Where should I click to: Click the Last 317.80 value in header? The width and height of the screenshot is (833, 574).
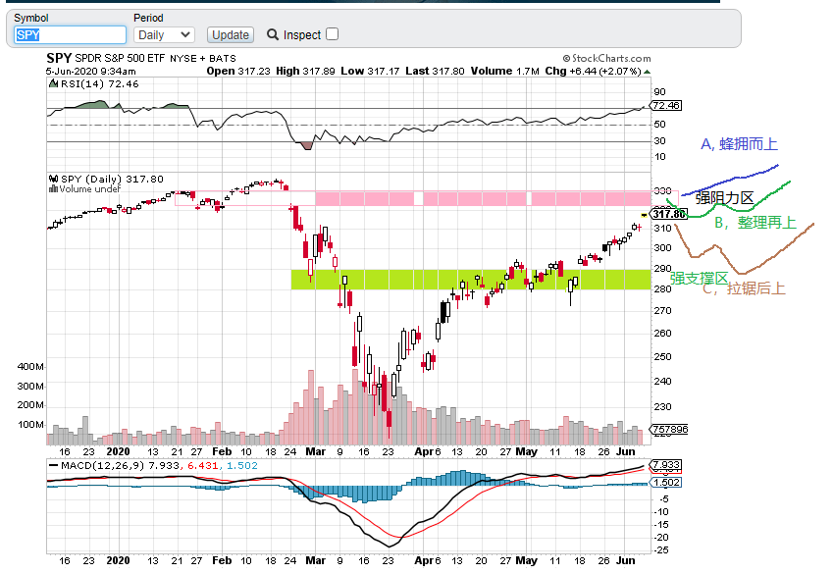(435, 71)
